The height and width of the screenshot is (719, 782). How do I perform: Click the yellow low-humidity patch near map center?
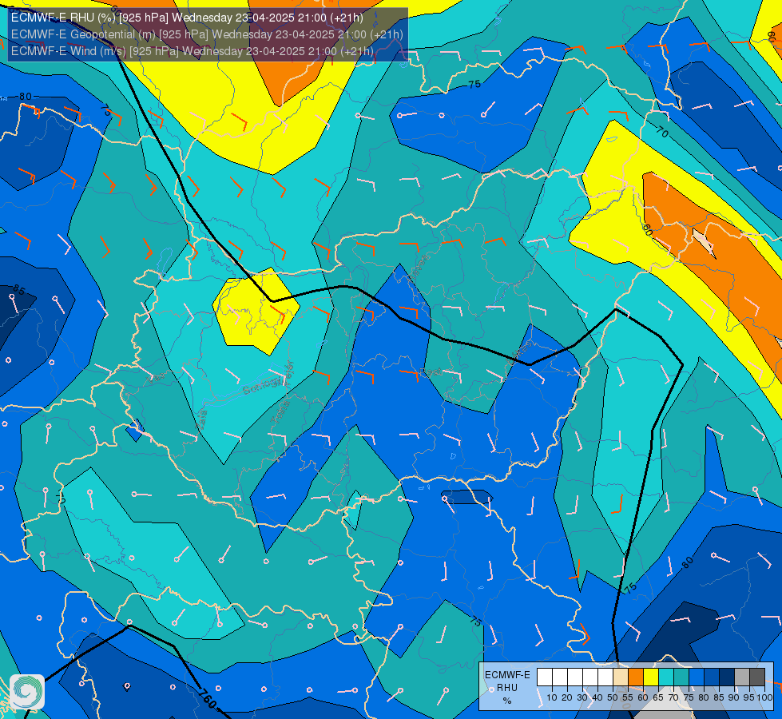(256, 312)
